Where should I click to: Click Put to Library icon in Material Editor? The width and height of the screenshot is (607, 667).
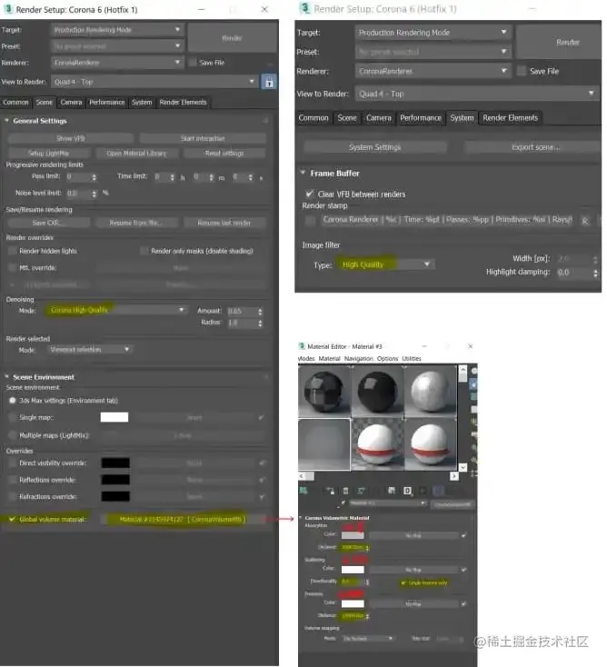point(392,491)
